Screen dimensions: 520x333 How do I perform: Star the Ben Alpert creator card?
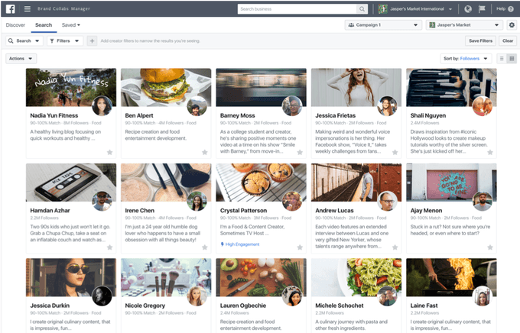click(x=205, y=153)
